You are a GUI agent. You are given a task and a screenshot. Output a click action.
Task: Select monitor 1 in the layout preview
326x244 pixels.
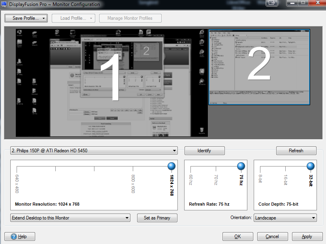point(112,83)
